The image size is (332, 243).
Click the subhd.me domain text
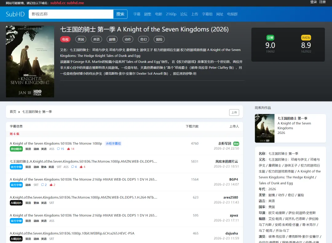75,3
